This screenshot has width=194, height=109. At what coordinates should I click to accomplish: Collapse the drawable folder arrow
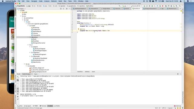(26, 66)
